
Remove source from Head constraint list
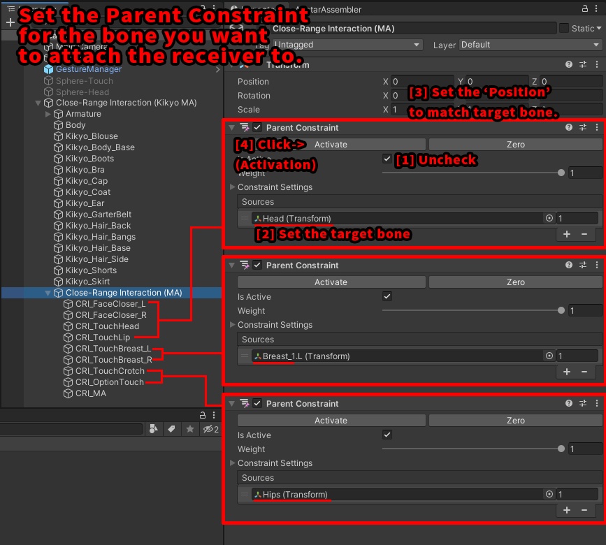[x=584, y=234]
